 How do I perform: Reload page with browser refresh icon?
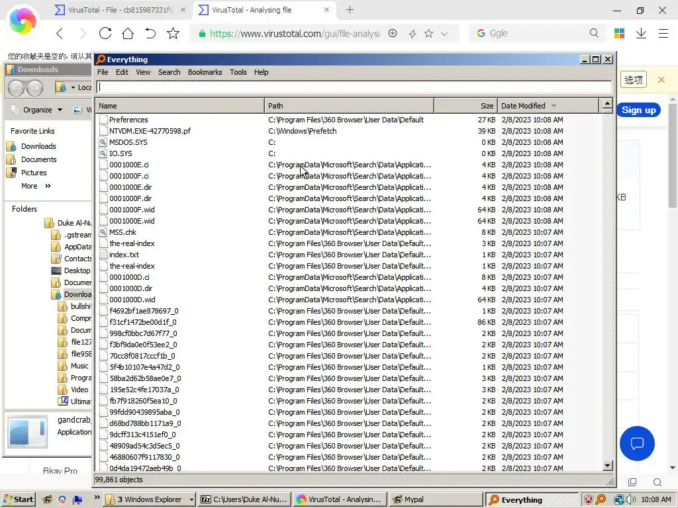tap(105, 33)
